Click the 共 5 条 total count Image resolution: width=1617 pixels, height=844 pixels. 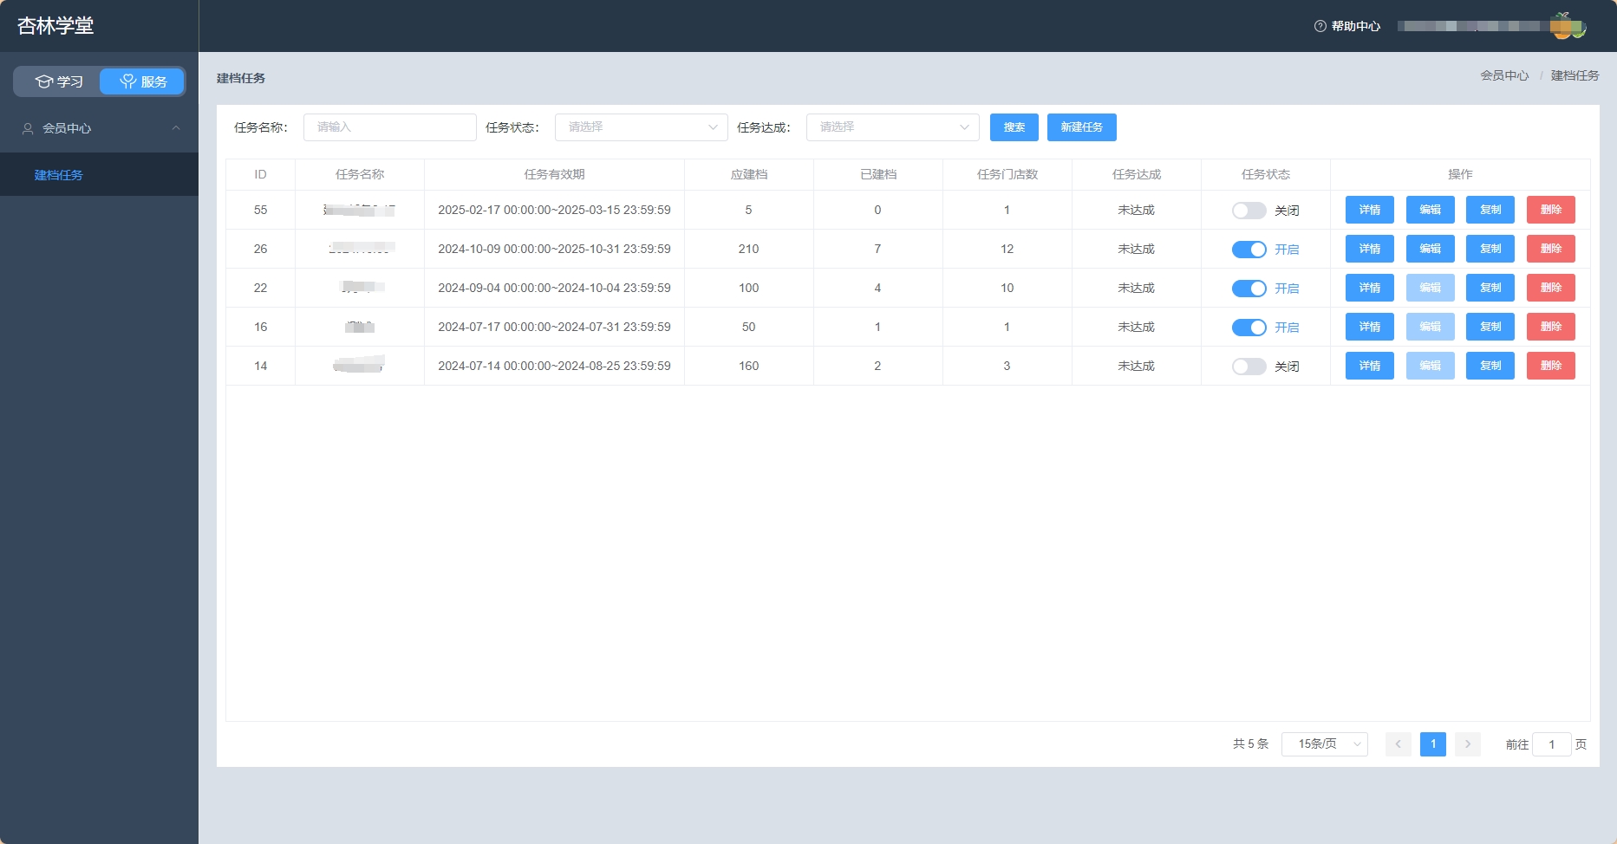tap(1250, 743)
